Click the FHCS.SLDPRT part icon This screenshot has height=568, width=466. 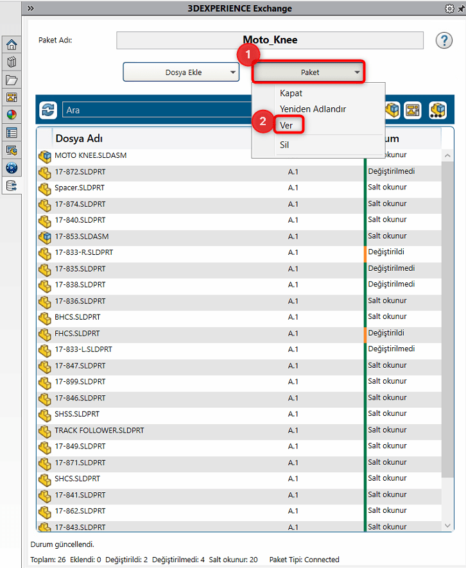[x=45, y=335]
